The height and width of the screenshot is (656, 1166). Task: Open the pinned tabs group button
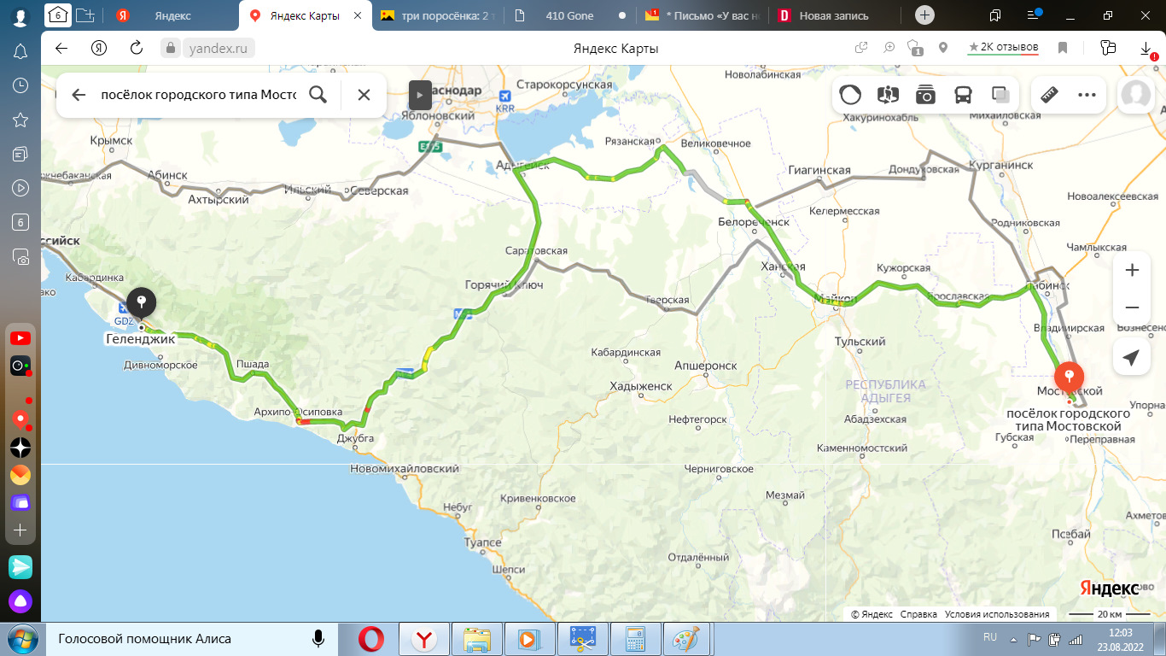[57, 15]
